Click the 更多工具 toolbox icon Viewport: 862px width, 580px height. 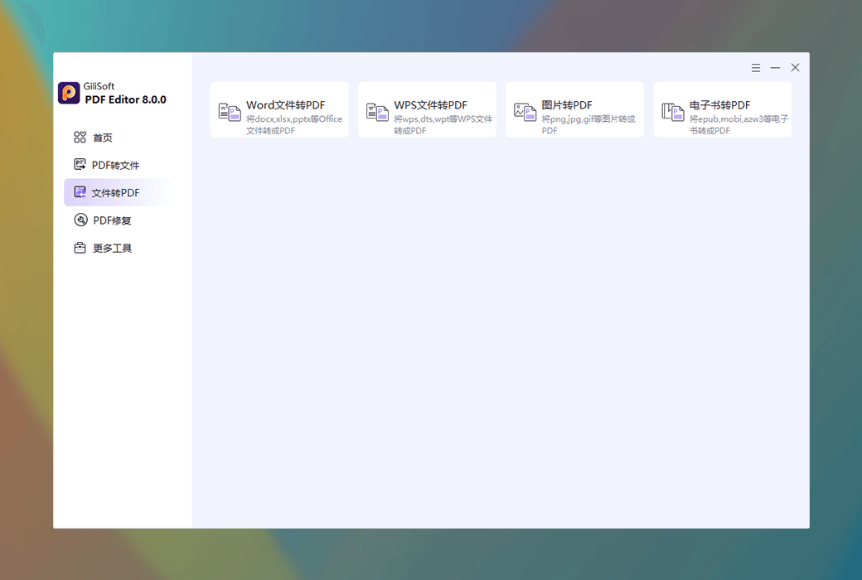80,248
